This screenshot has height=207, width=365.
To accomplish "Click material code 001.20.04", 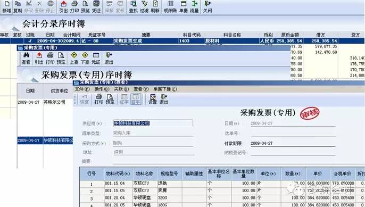I will 115,197.
